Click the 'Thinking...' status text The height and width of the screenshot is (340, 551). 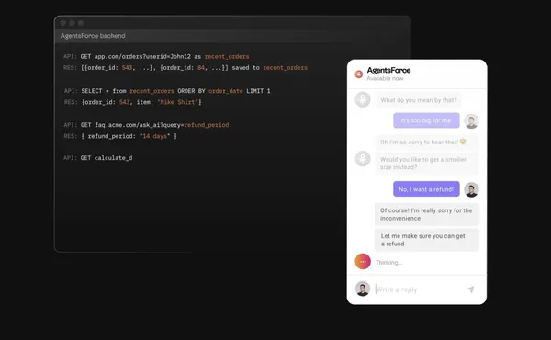tap(388, 262)
